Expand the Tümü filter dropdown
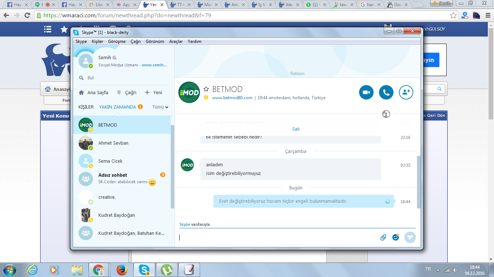 click(160, 107)
